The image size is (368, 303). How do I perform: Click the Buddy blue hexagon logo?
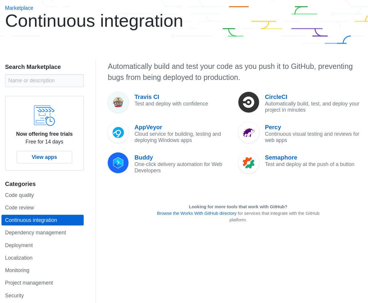[x=118, y=163]
